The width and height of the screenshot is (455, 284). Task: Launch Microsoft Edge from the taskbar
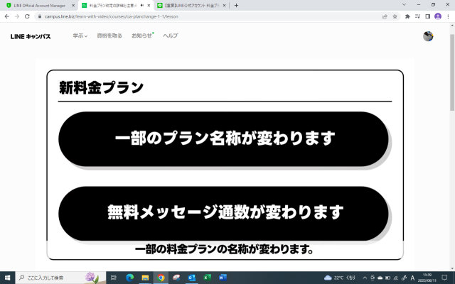tap(129, 278)
